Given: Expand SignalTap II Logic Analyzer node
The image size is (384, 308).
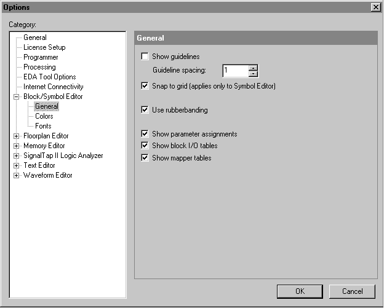Looking at the screenshot, I should tap(17, 156).
